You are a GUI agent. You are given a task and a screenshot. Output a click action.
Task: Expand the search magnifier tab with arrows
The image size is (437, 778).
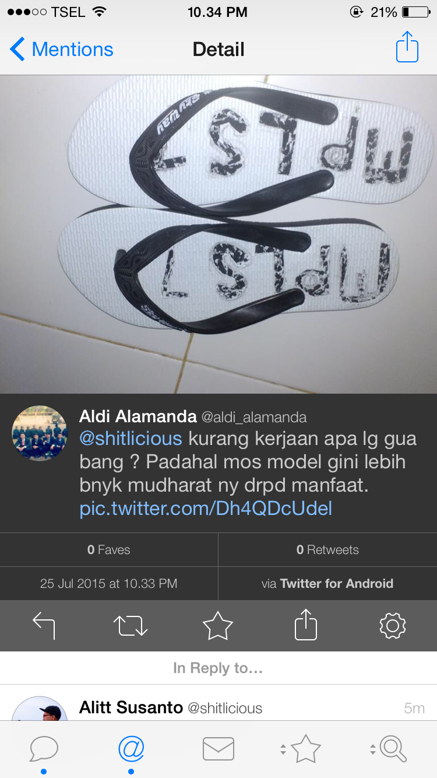pyautogui.click(x=388, y=749)
